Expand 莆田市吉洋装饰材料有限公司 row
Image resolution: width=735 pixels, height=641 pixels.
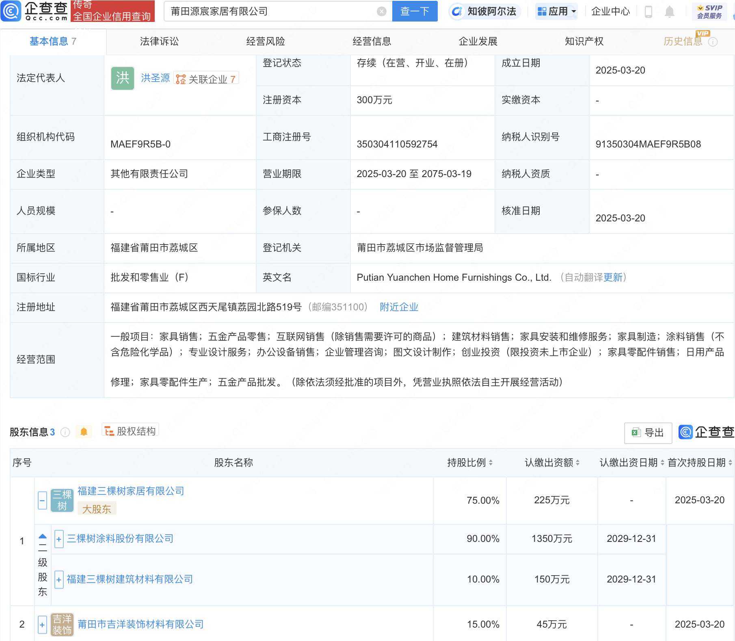click(x=42, y=625)
